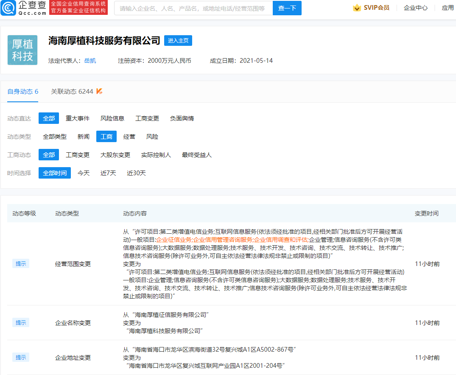This screenshot has width=456, height=375.
Task: Click the 动态等级 column header
Action: click(24, 213)
